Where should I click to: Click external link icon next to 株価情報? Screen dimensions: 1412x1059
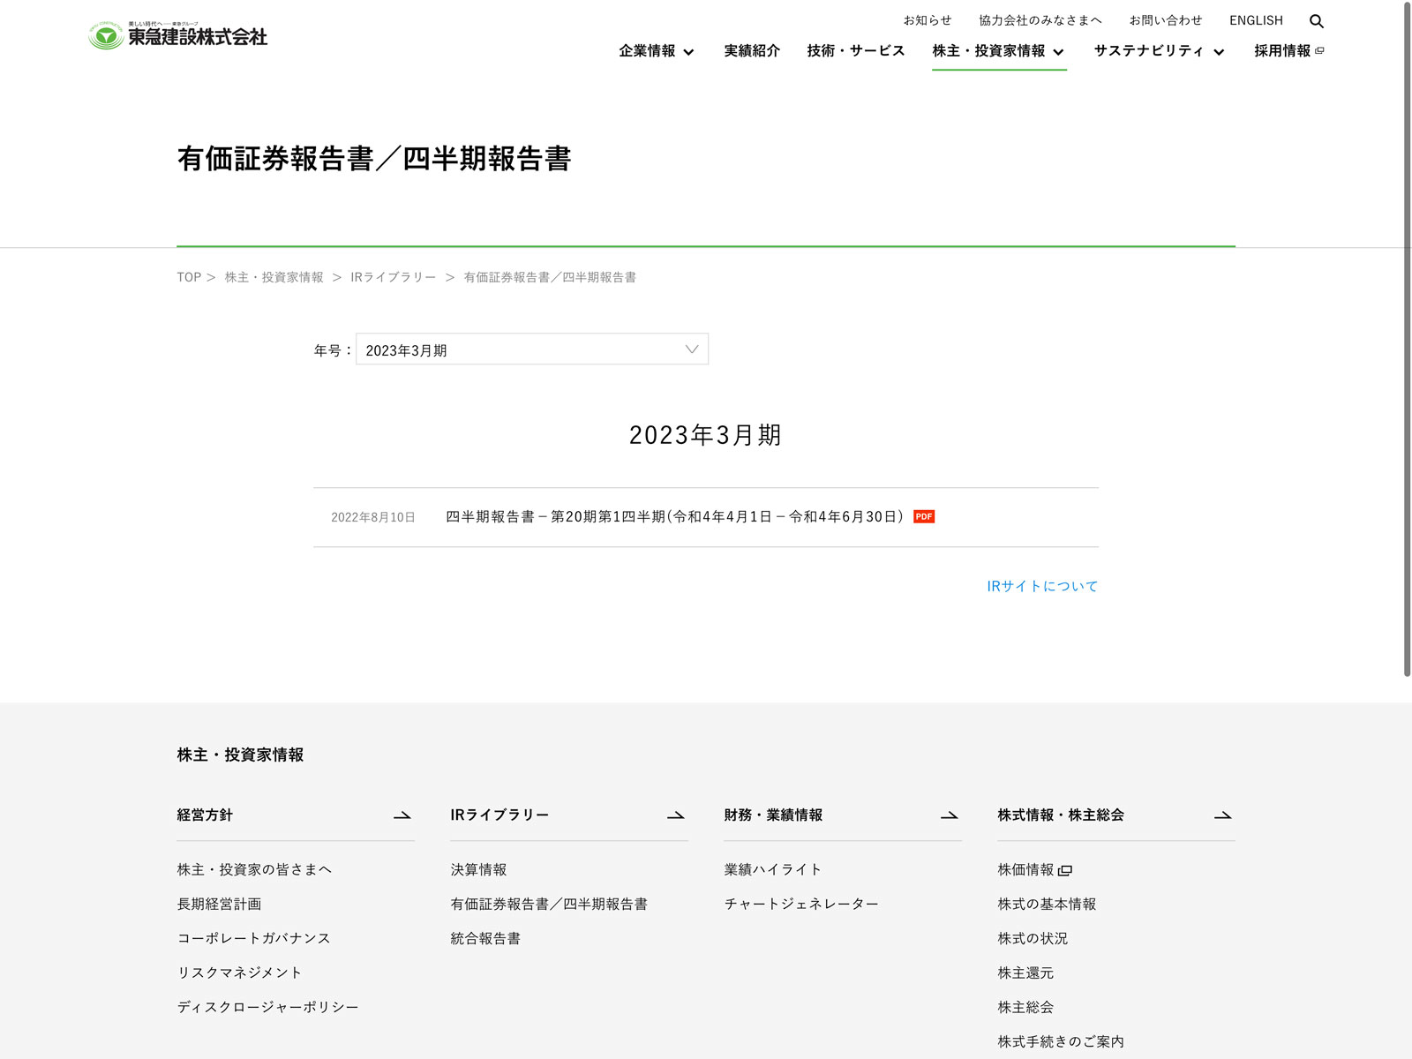1065,871
